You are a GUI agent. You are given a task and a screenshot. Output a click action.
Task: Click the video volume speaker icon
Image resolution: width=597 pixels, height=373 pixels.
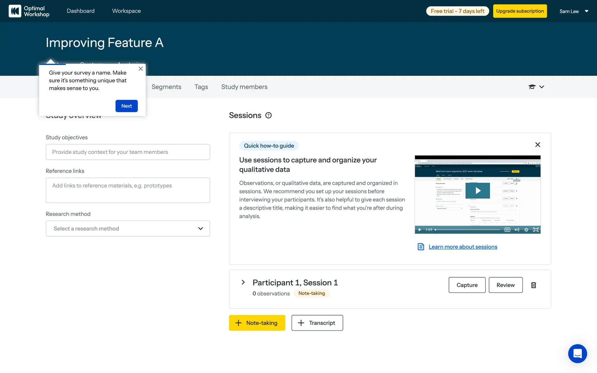click(x=517, y=230)
